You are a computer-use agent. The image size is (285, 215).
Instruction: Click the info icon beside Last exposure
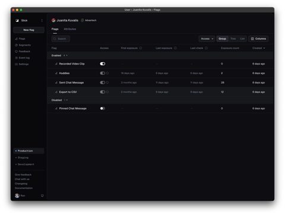click(175, 48)
